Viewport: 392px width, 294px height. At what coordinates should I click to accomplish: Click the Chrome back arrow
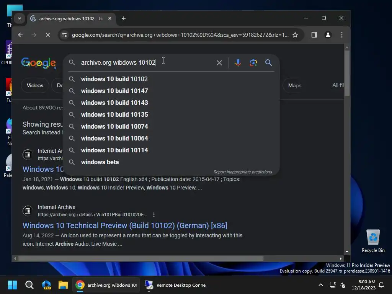pos(21,35)
